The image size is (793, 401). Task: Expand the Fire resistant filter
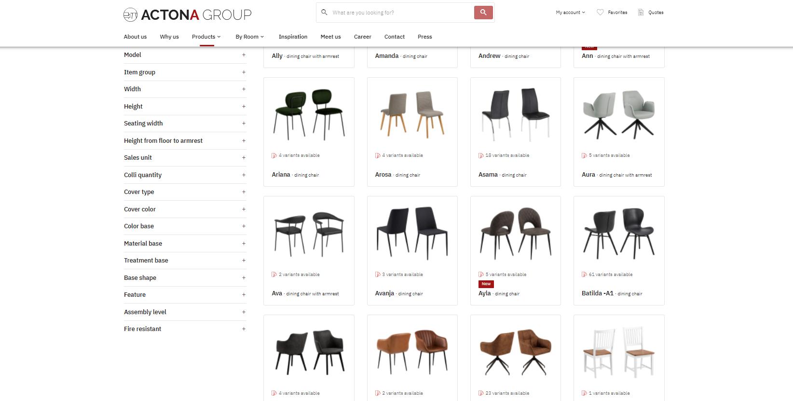click(x=185, y=329)
